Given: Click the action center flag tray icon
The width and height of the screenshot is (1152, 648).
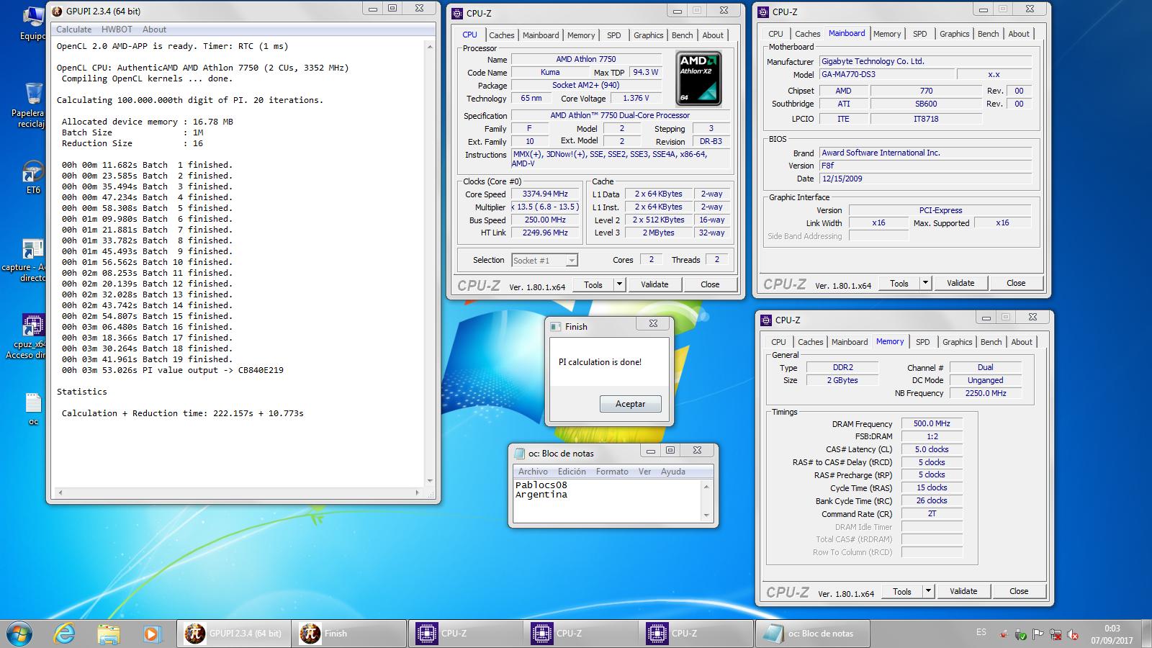Looking at the screenshot, I should click(x=1038, y=634).
